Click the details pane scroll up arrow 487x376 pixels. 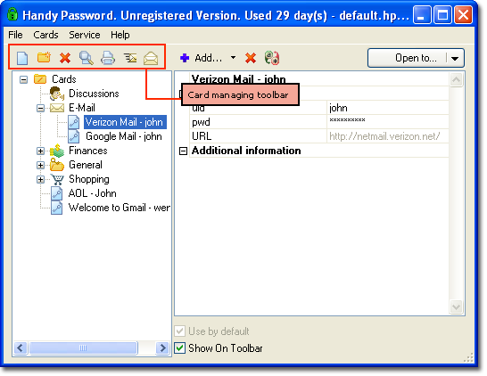(x=457, y=80)
